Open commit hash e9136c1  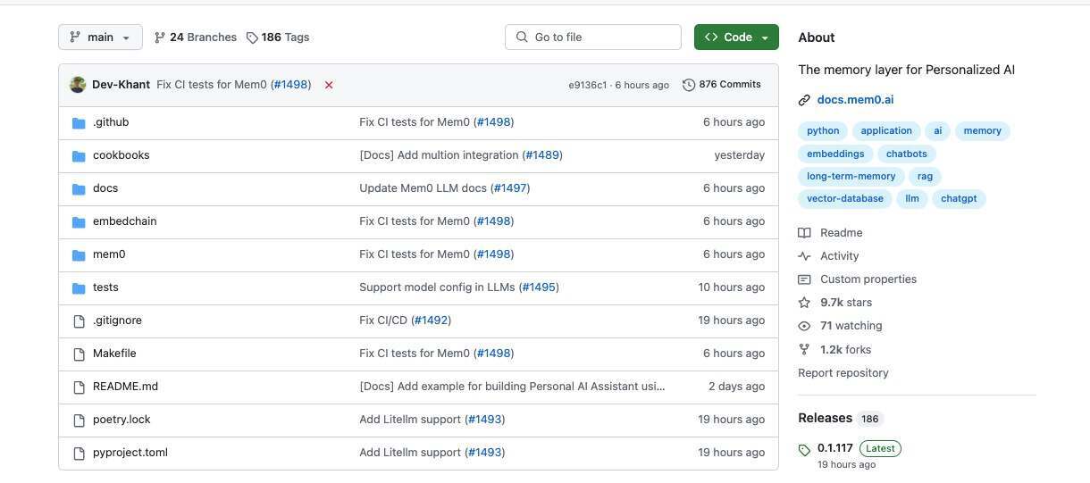(587, 85)
